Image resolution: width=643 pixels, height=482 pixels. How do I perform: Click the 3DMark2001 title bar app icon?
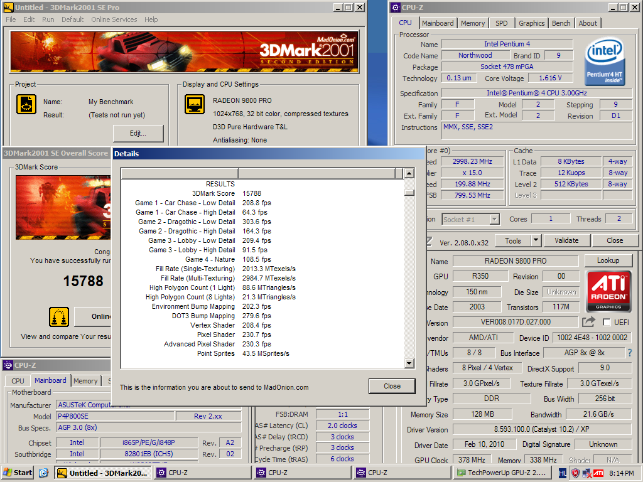click(8, 8)
